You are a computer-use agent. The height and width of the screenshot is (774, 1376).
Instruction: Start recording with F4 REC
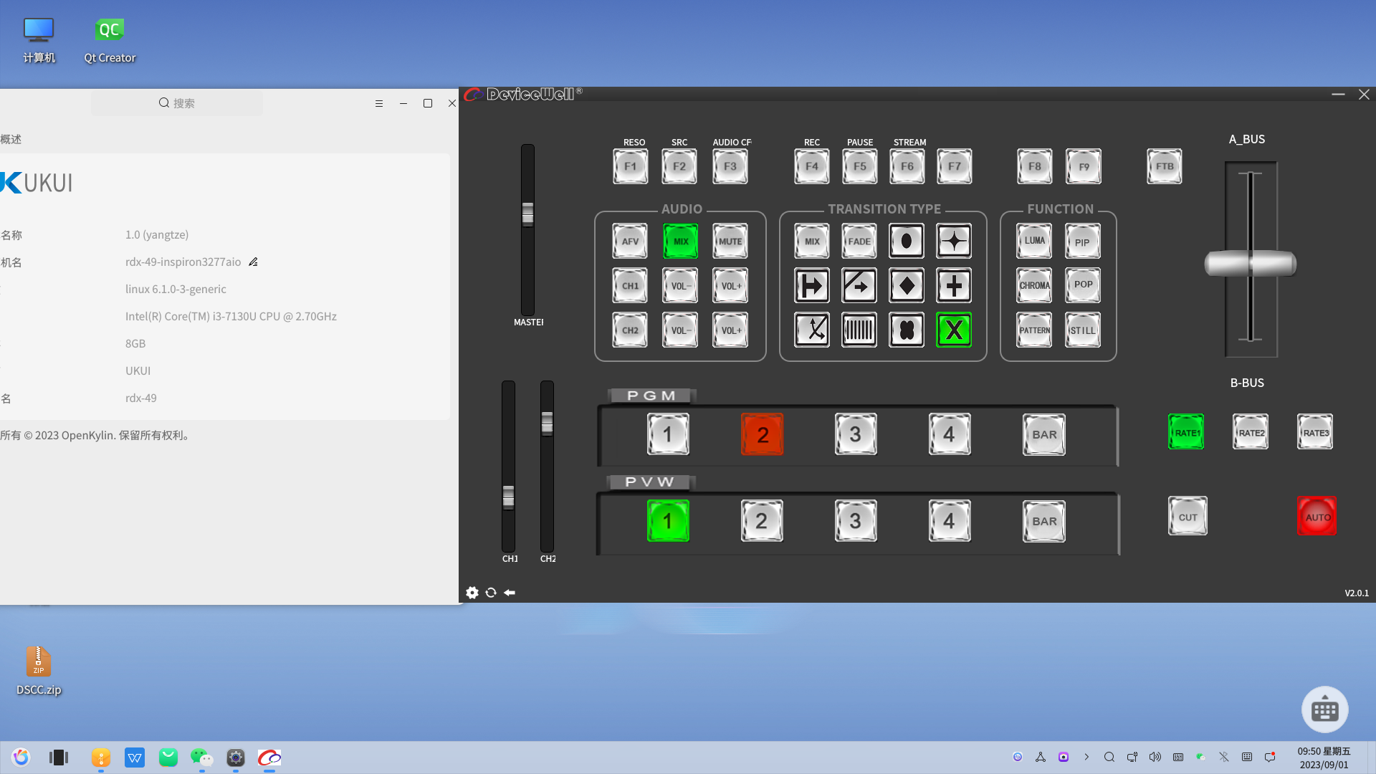(812, 166)
